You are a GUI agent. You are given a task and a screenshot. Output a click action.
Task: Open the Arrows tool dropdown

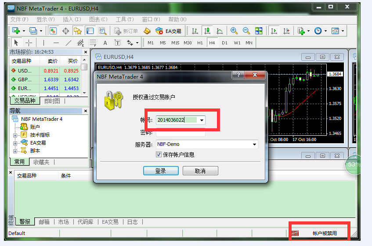point(137,43)
